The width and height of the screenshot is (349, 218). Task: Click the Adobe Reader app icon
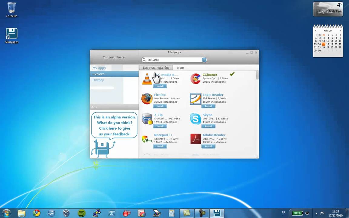pyautogui.click(x=196, y=139)
